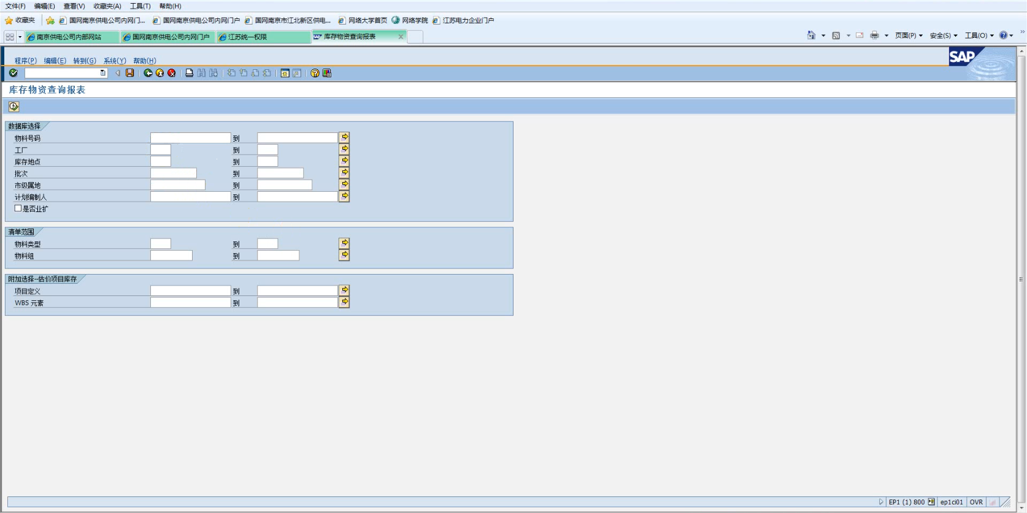Image resolution: width=1027 pixels, height=513 pixels.
Task: Click the green Back arrow icon
Action: (x=148, y=73)
